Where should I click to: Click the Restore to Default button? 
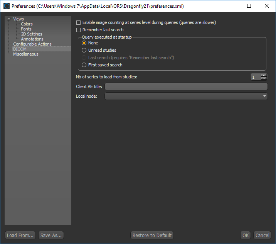152,235
